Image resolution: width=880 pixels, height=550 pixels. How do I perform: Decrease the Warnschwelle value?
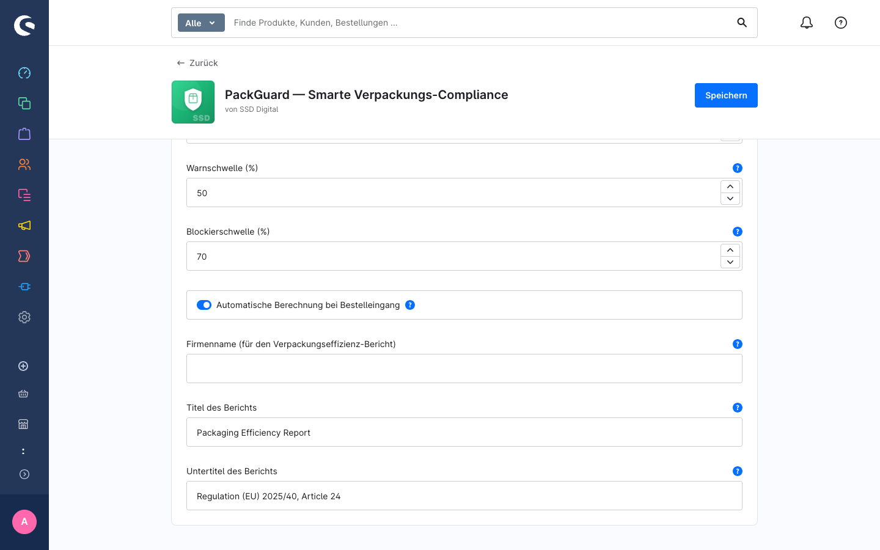pos(730,199)
